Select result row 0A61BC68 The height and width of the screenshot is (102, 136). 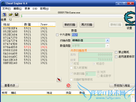click(29, 60)
